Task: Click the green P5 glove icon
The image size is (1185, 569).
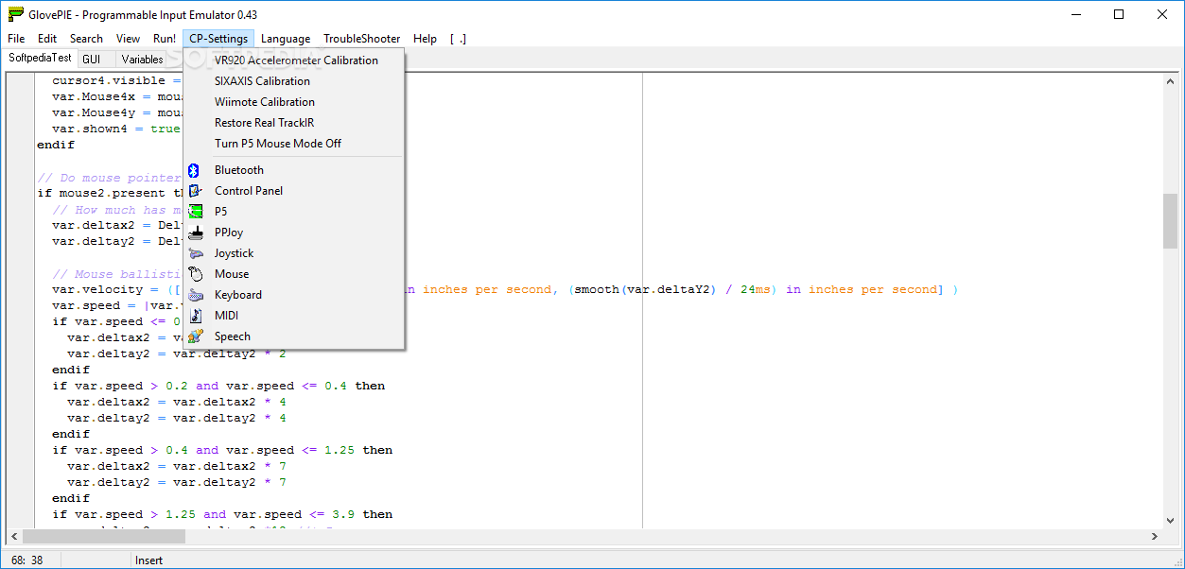Action: pos(195,212)
